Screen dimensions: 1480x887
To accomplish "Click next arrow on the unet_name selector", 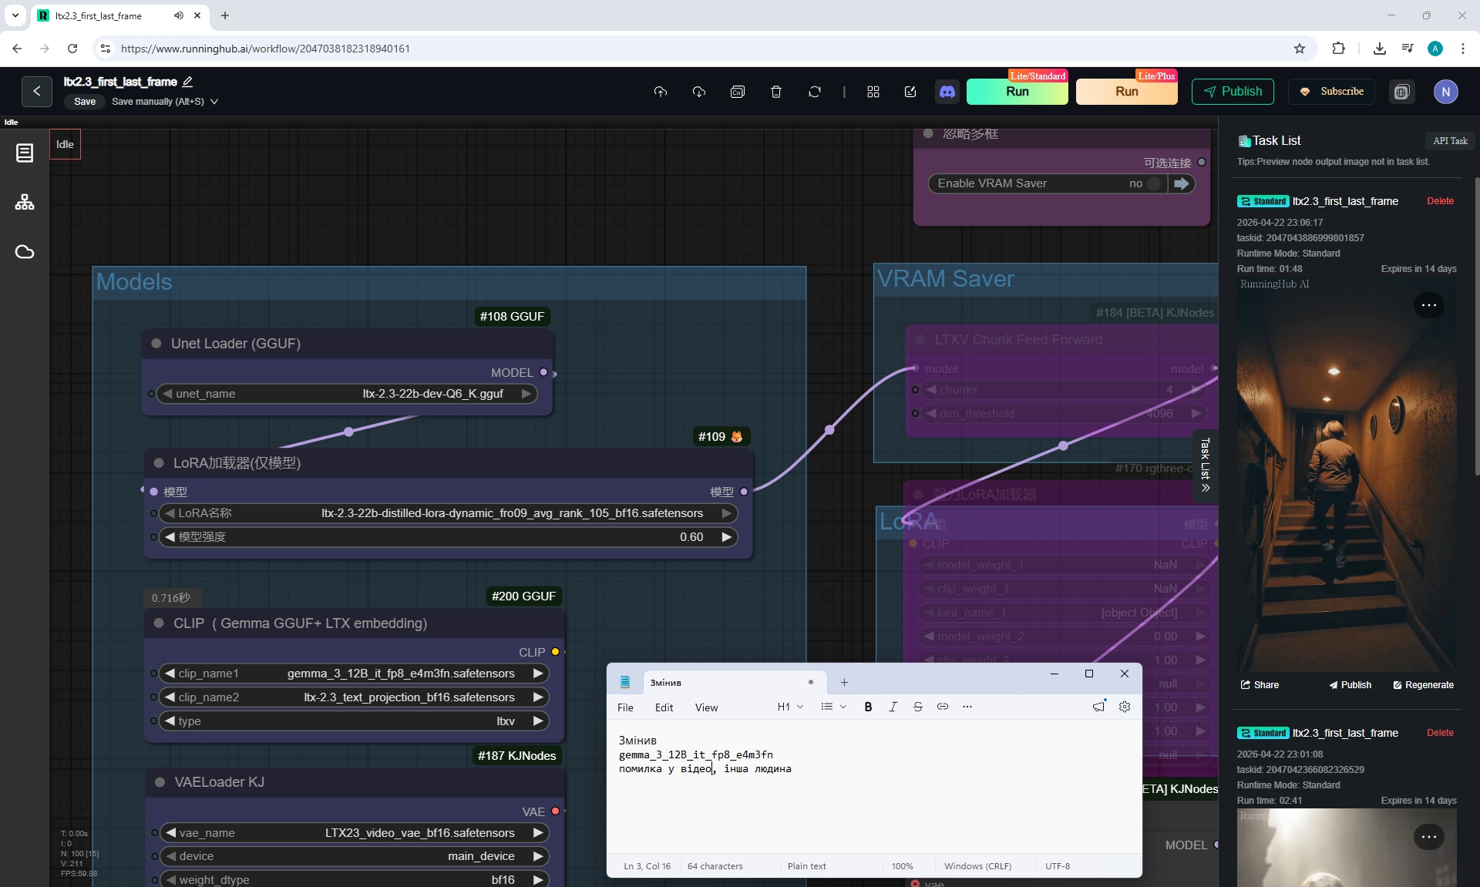I will (526, 394).
